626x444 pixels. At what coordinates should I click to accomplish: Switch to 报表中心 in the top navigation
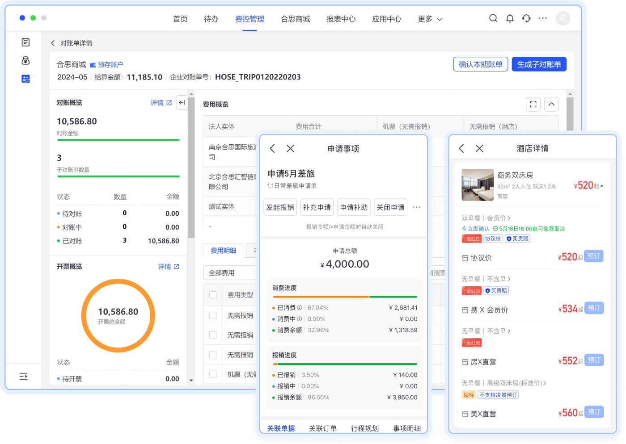341,19
